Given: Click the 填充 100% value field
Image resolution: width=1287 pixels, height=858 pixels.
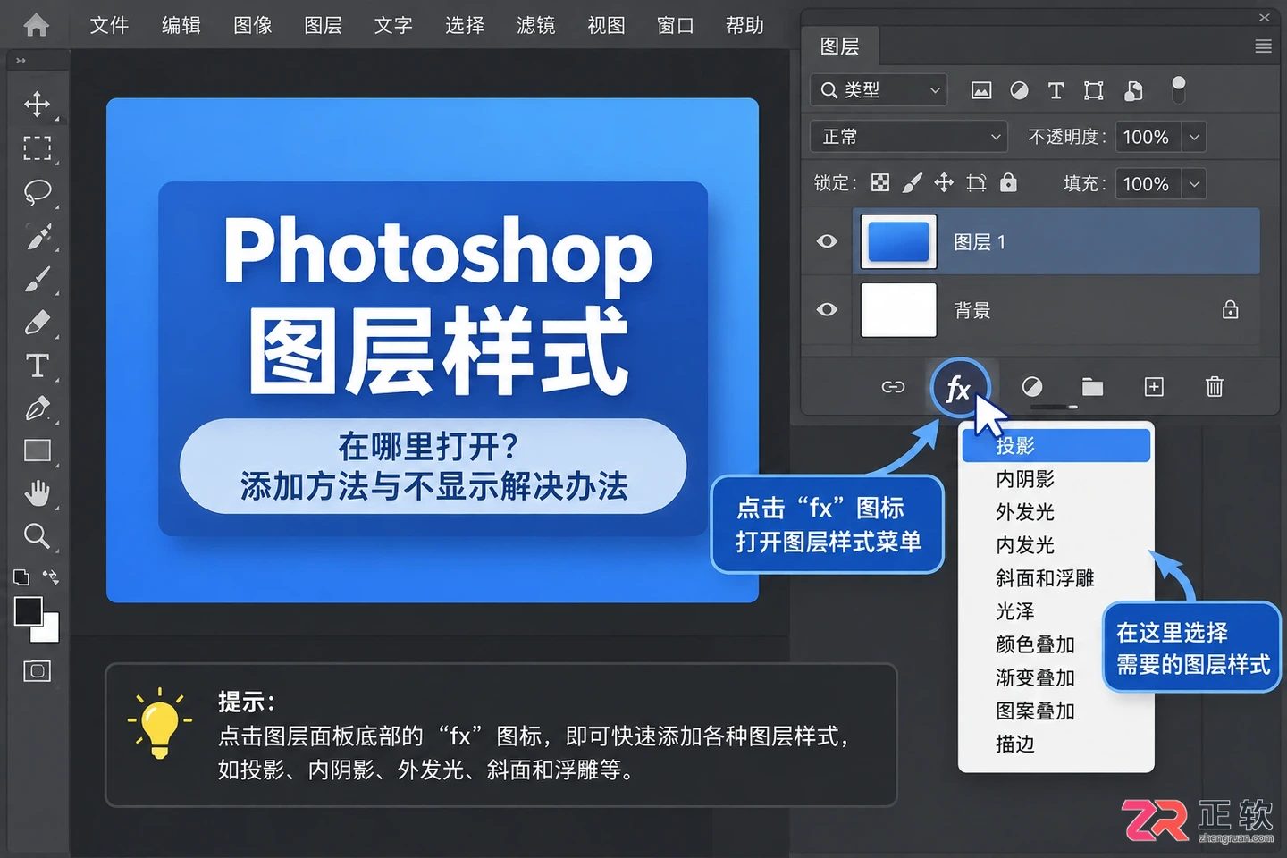Looking at the screenshot, I should [1147, 184].
